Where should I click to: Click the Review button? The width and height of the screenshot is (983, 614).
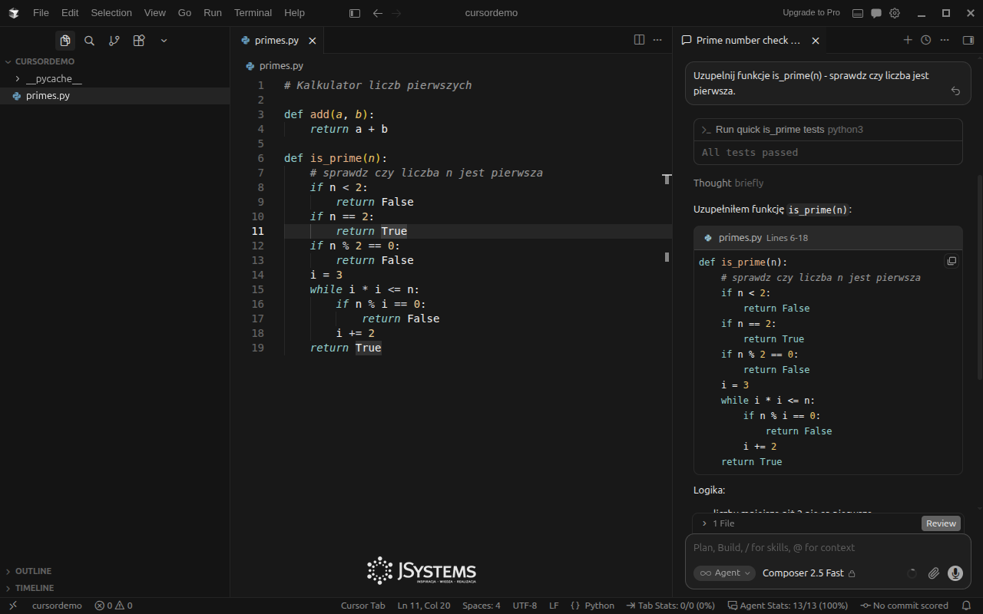(x=941, y=523)
